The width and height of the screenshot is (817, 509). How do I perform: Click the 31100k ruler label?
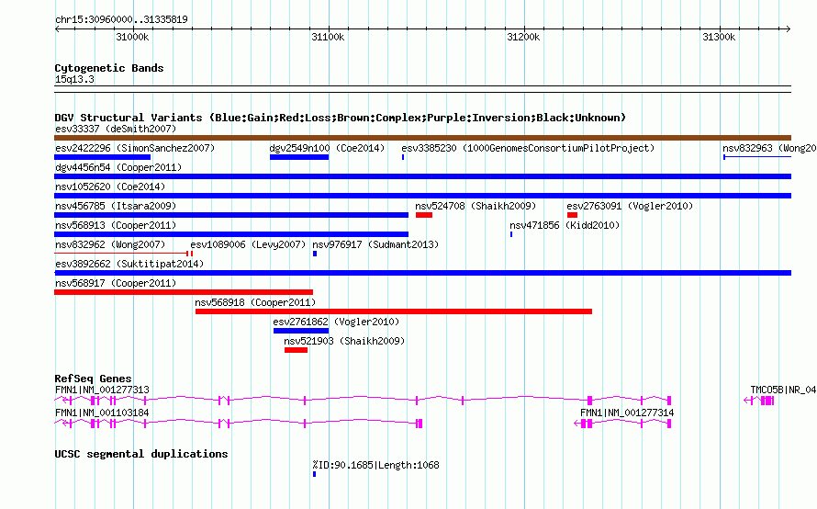click(x=328, y=37)
